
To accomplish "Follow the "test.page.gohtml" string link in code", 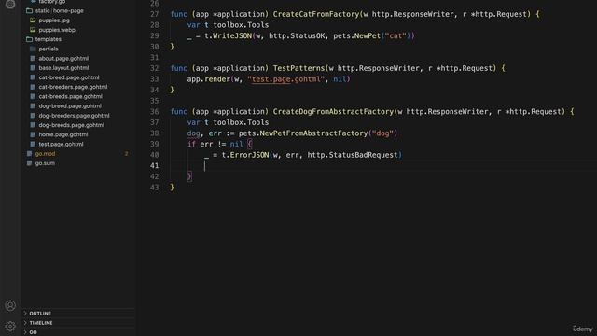I will click(286, 79).
